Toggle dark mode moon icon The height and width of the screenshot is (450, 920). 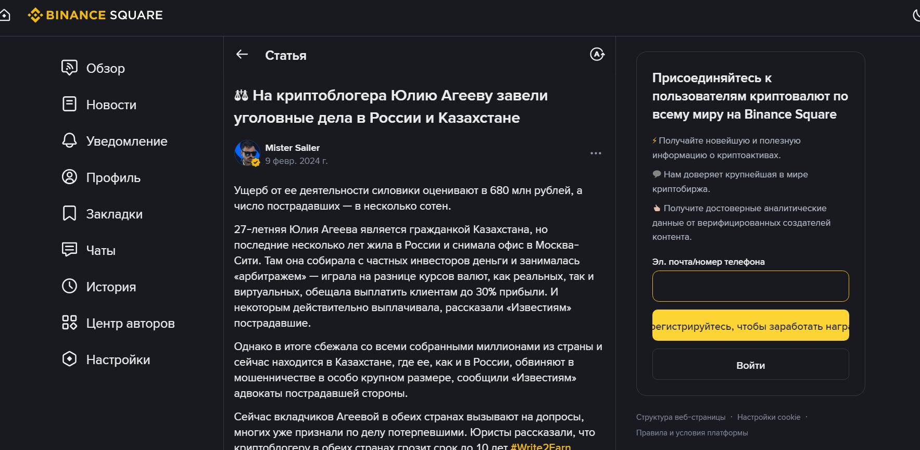tap(916, 15)
